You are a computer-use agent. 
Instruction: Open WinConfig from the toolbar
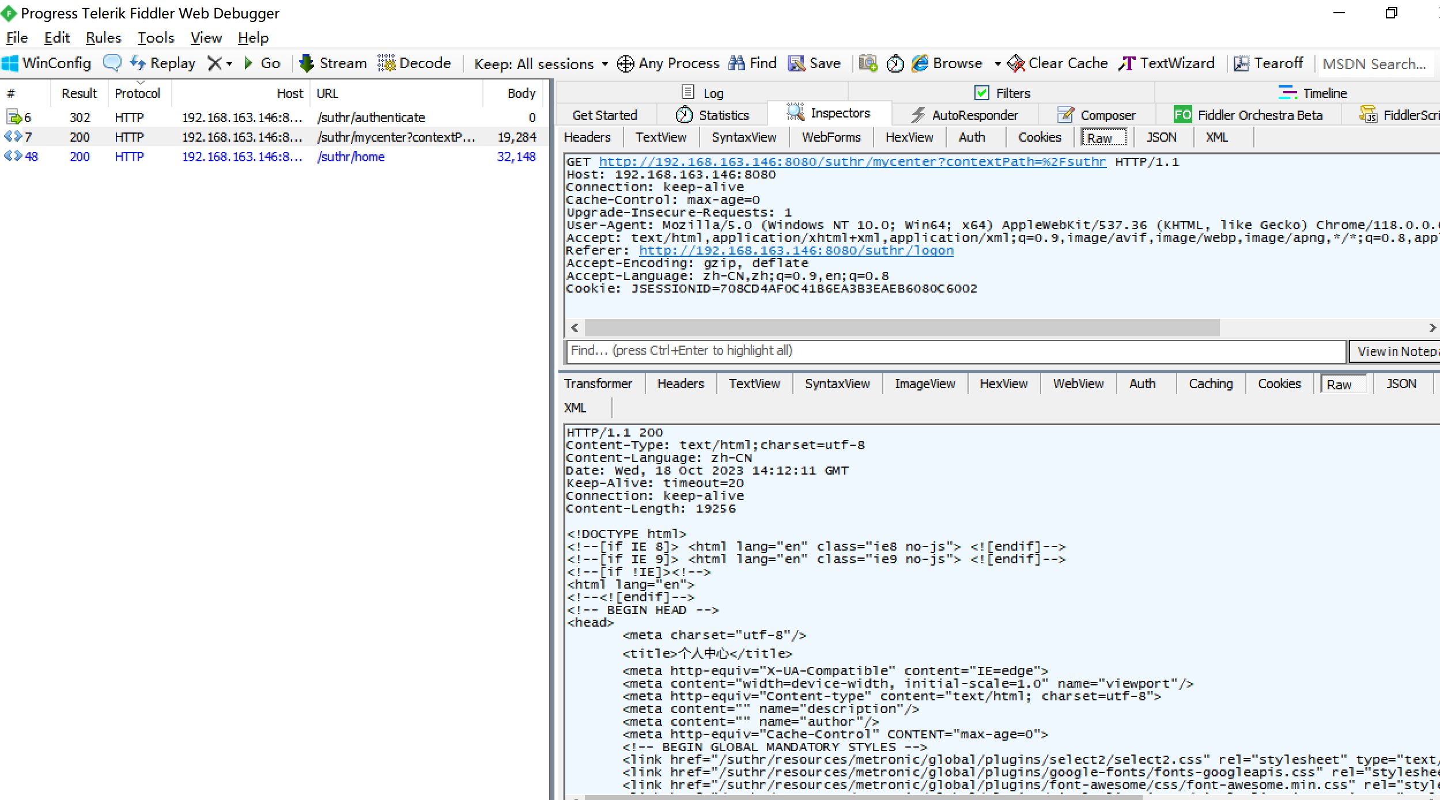47,63
